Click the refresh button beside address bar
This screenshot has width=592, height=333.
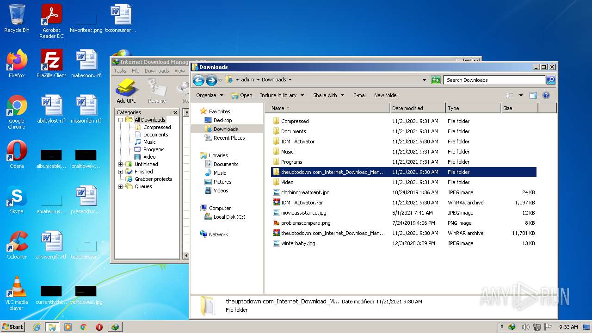(x=436, y=80)
